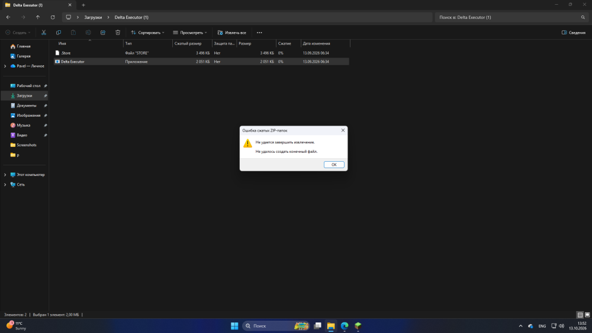Open the three-dots more options menu

pos(259,33)
